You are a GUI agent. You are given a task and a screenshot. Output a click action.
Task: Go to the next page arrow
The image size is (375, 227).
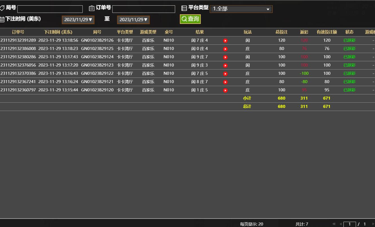pos(373,224)
